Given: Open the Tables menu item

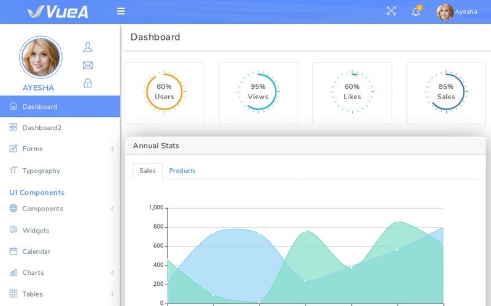Looking at the screenshot, I should 33,294.
